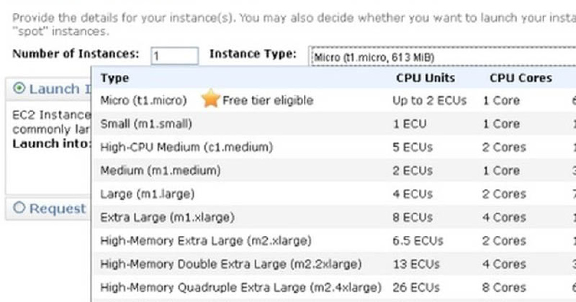Image resolution: width=576 pixels, height=302 pixels.
Task: Click the Type column header
Action: (115, 78)
